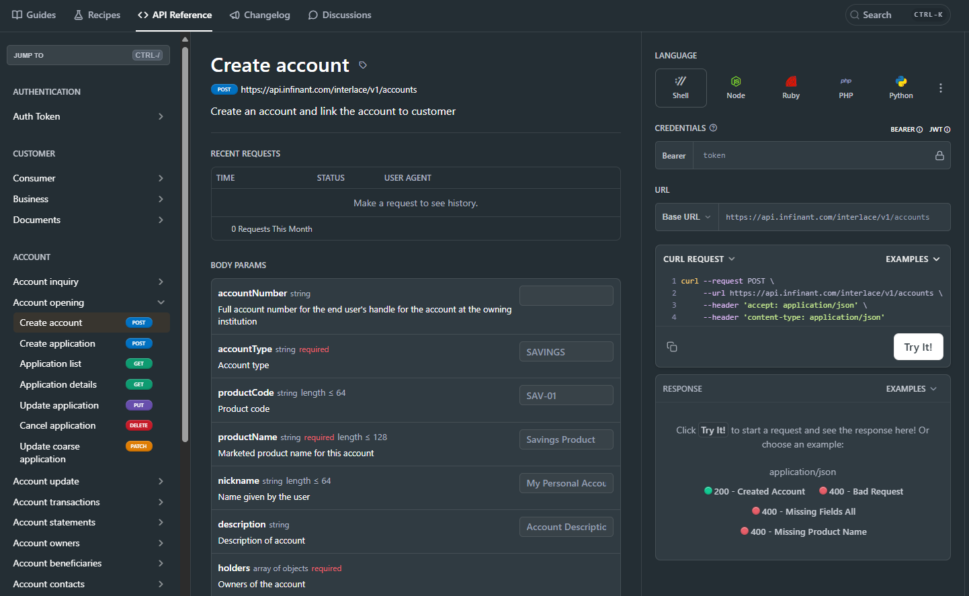Click the inline Try It! text in the response panel
969x596 pixels.
point(713,430)
